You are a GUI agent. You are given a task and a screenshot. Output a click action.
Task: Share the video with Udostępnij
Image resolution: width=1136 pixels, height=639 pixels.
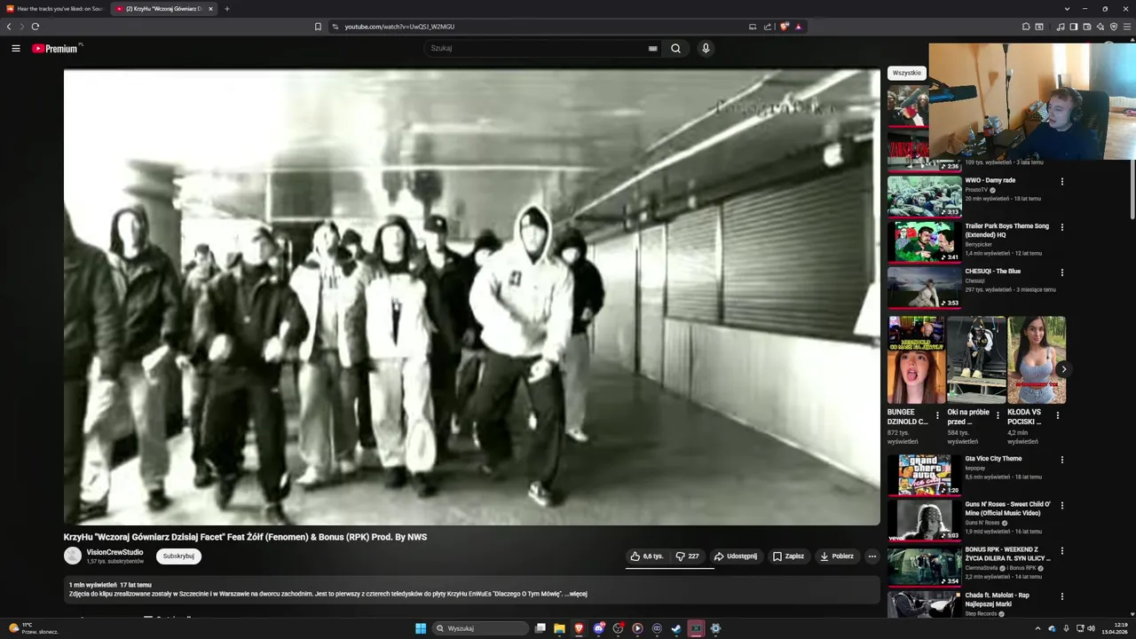736,556
